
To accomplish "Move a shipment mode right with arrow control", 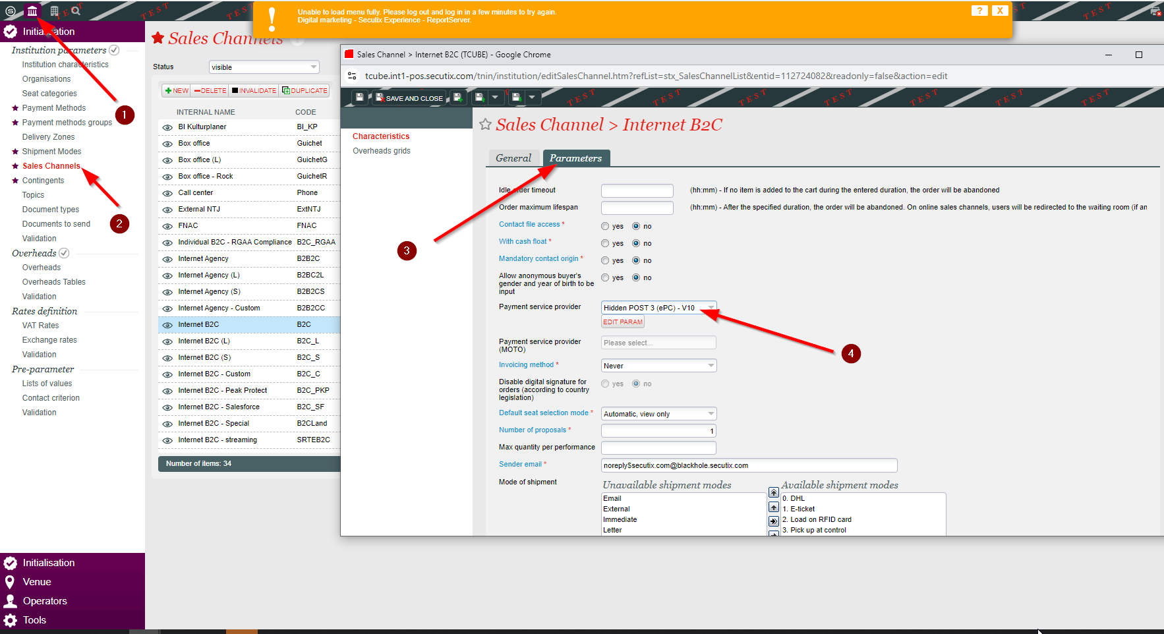I will point(772,521).
